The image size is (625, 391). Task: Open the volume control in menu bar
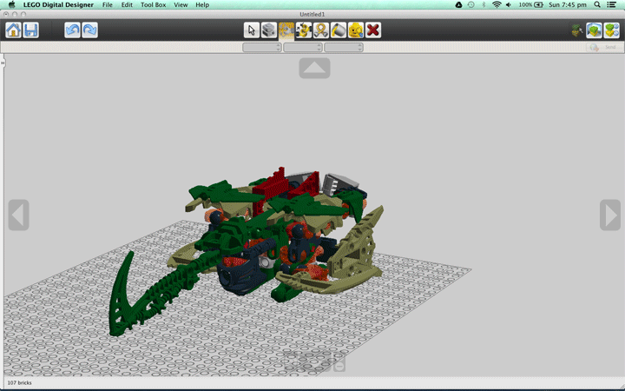[x=509, y=5]
